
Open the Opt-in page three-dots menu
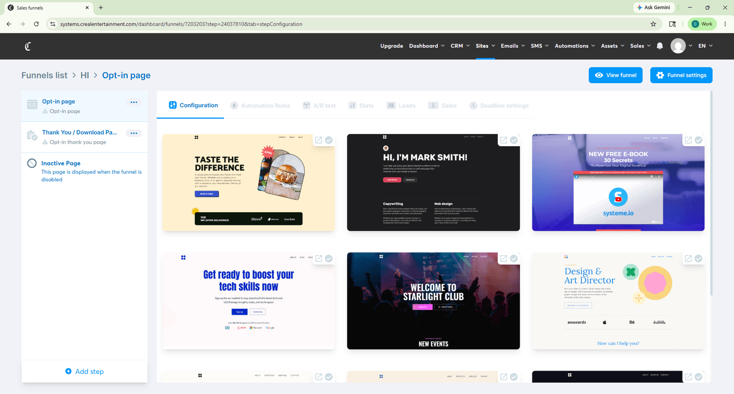pyautogui.click(x=134, y=102)
